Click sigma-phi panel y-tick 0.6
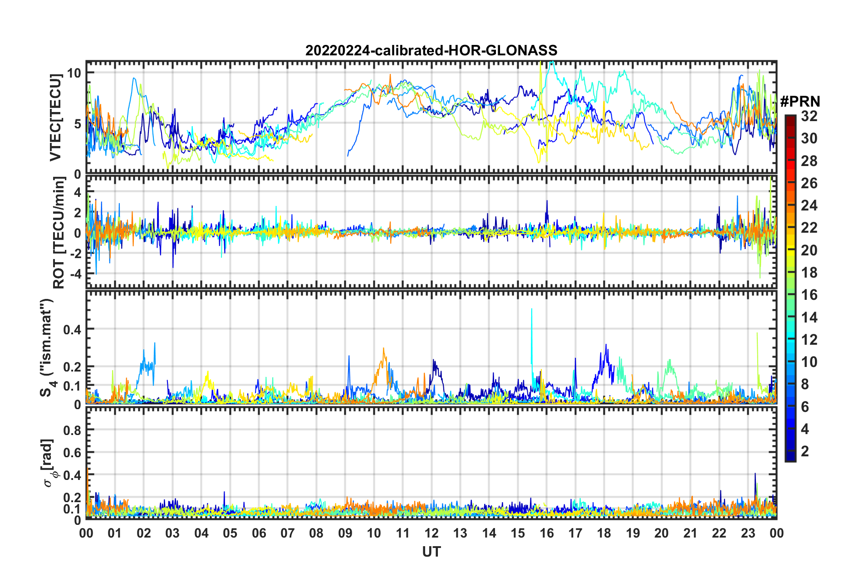 coord(73,453)
